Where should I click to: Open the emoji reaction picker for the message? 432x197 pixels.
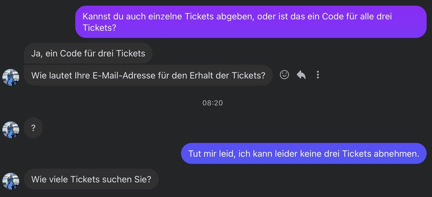point(284,75)
